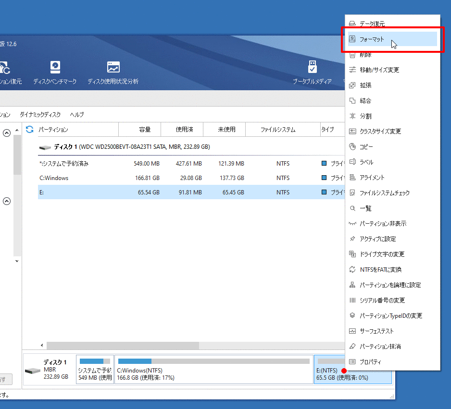Sort by the File System (ファイルシステム) column header
Screen dimensions: 451x409
click(x=277, y=130)
